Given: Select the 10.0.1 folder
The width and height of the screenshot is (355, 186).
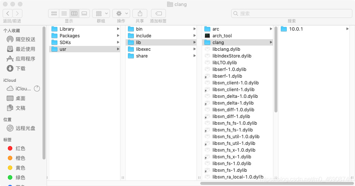Looking at the screenshot, I should 314,29.
